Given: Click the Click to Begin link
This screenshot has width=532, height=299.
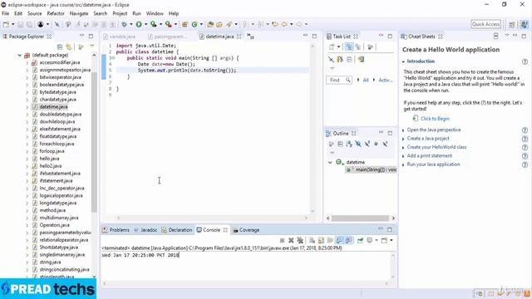Looking at the screenshot, I should click(x=435, y=119).
